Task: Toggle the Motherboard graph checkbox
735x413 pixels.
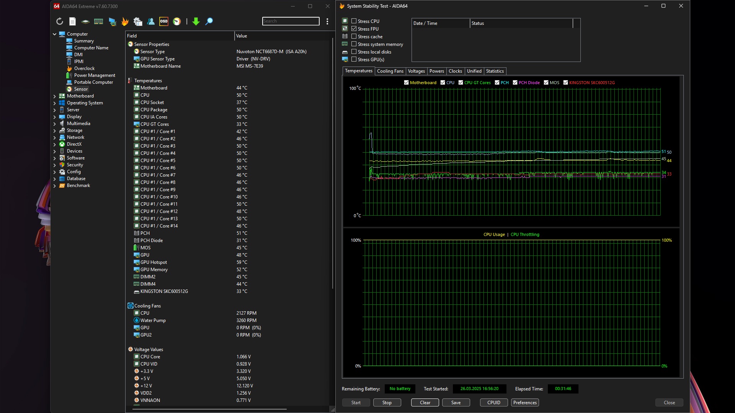Action: (406, 83)
